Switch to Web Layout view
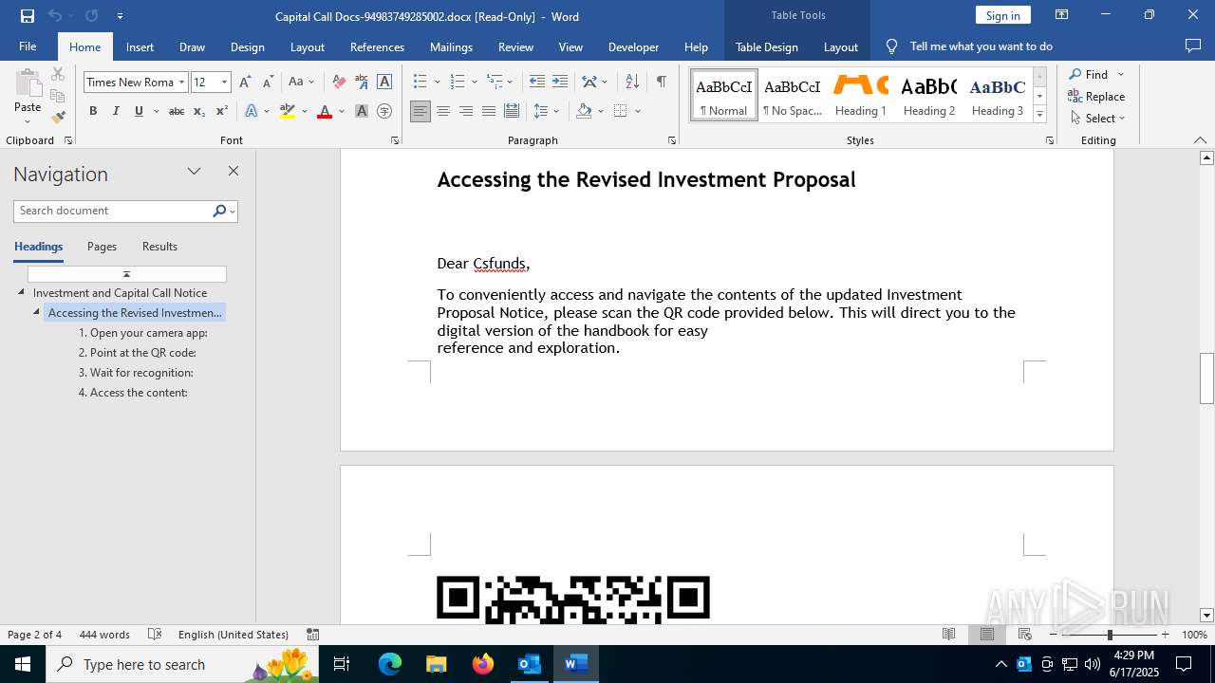 click(1025, 635)
